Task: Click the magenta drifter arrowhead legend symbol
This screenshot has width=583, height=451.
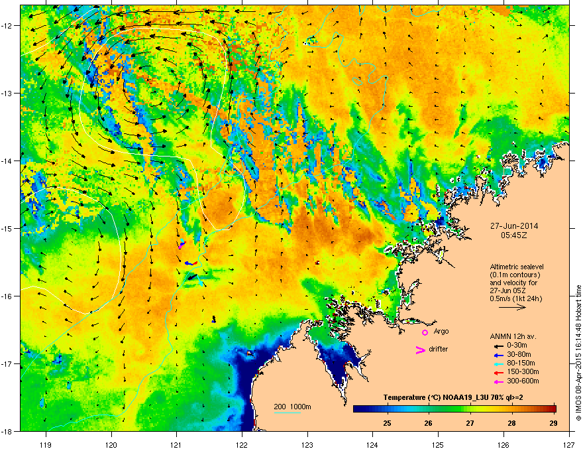Action: [420, 350]
